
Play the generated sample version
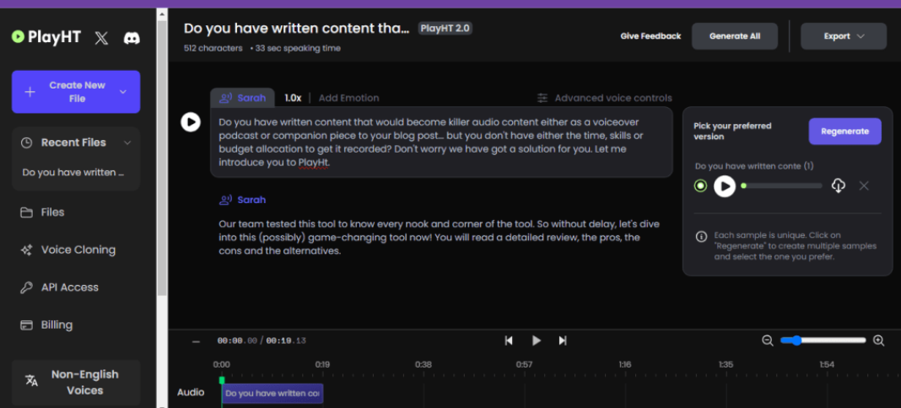click(725, 186)
